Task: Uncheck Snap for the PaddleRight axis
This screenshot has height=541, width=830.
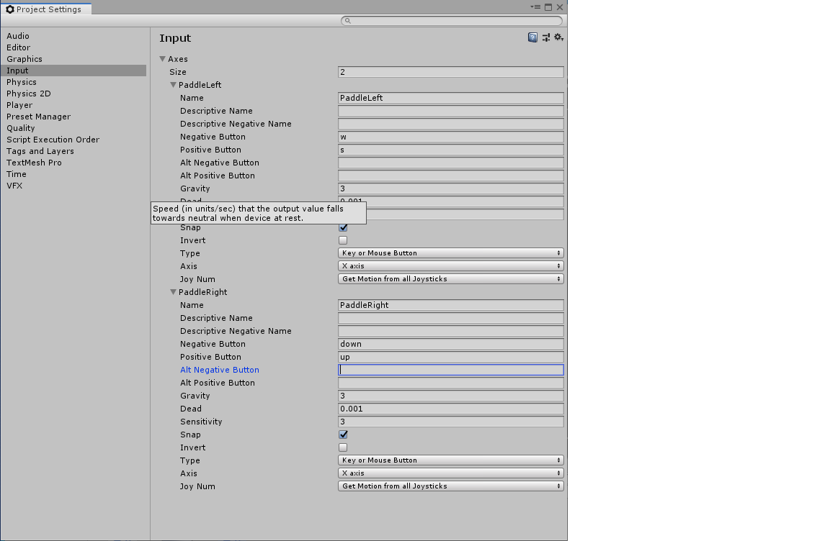Action: [x=343, y=435]
